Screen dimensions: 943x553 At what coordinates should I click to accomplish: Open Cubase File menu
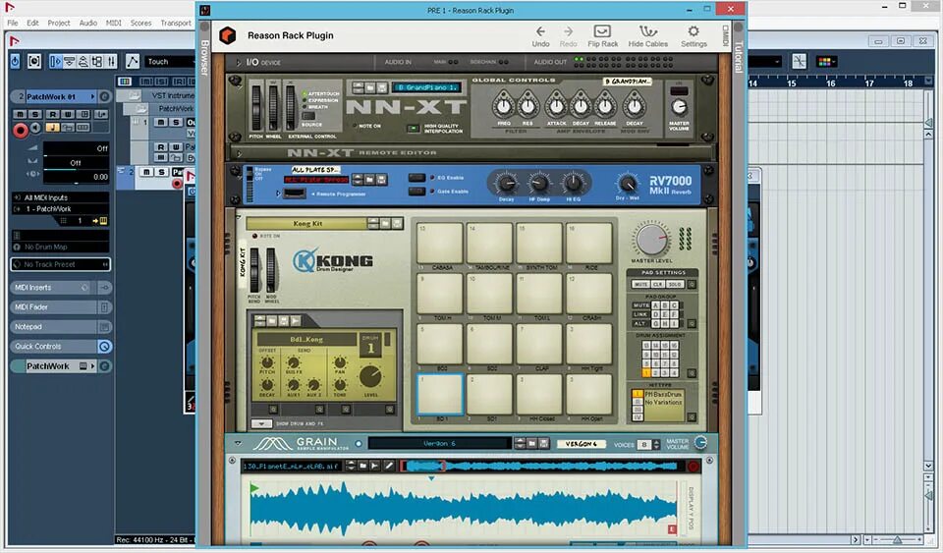[x=12, y=23]
